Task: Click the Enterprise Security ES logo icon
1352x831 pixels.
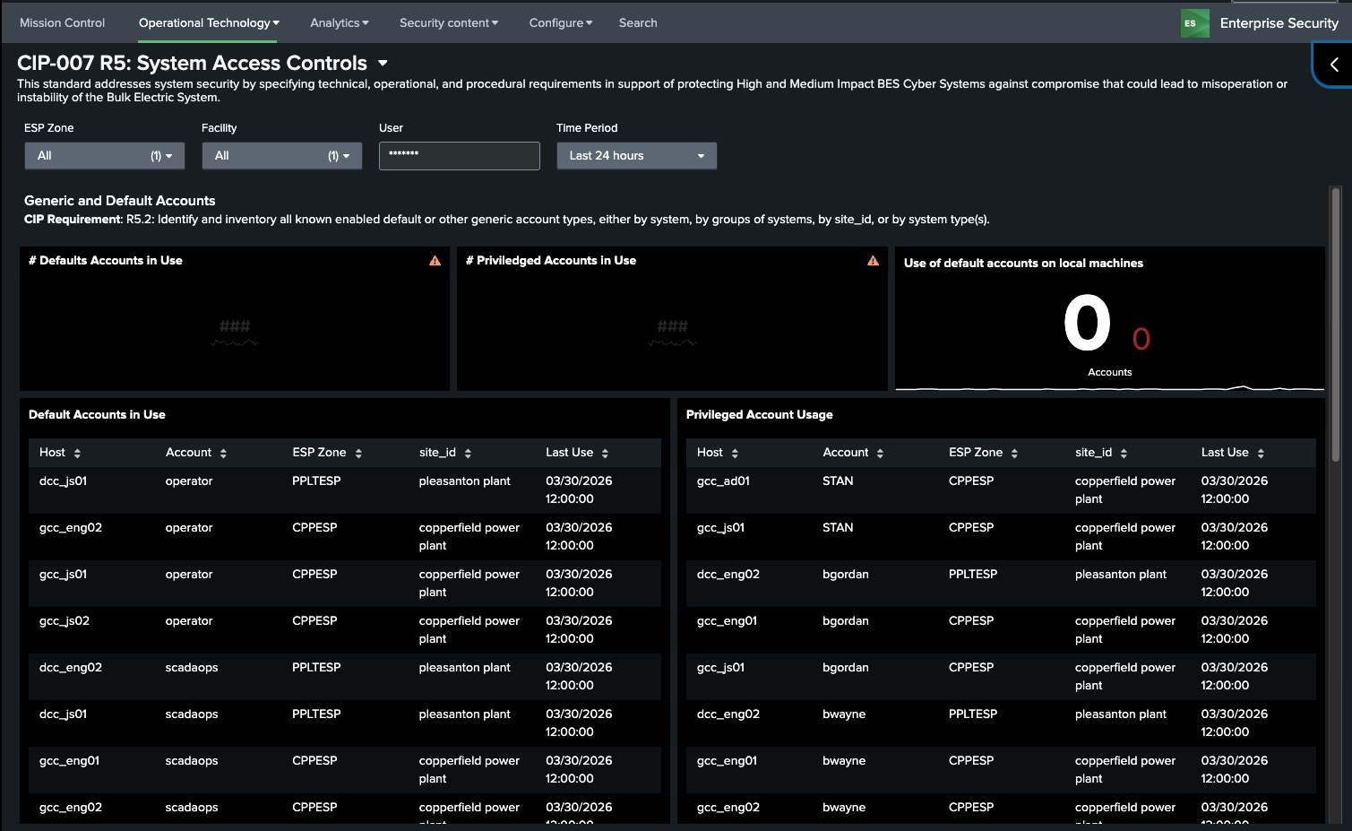Action: [x=1194, y=23]
